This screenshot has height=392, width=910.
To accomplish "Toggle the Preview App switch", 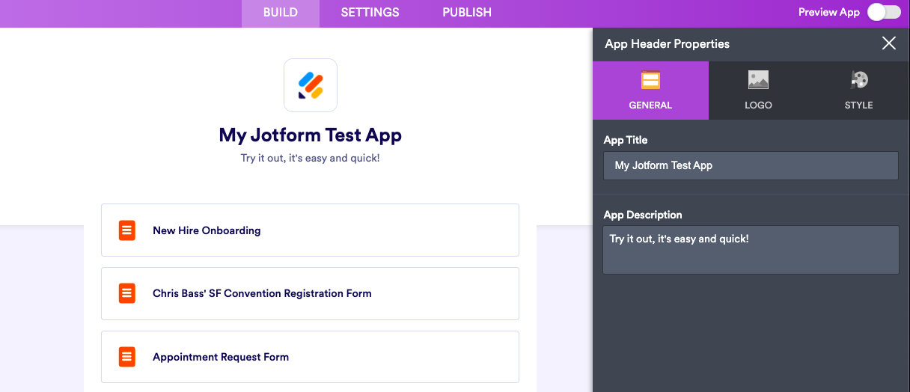I will point(883,13).
